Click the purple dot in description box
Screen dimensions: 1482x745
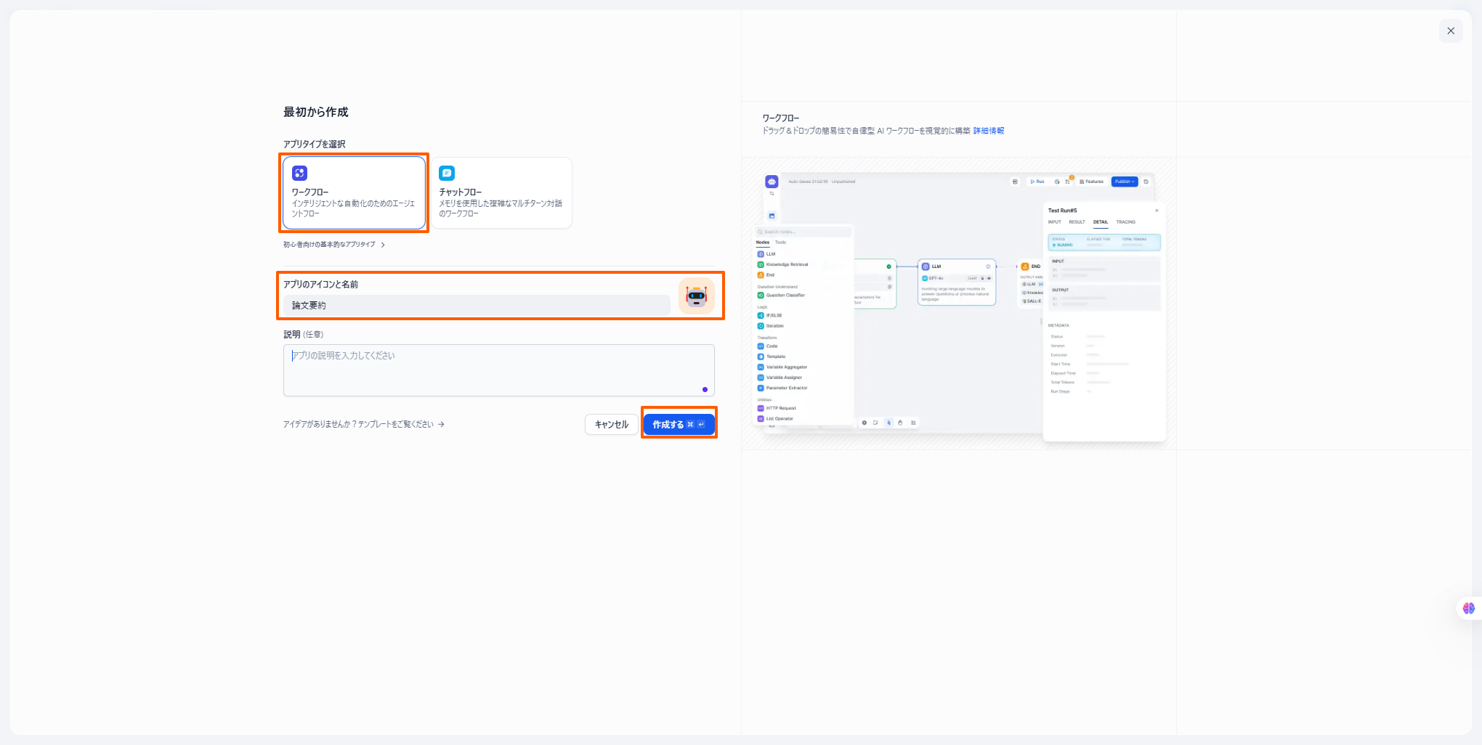[705, 390]
